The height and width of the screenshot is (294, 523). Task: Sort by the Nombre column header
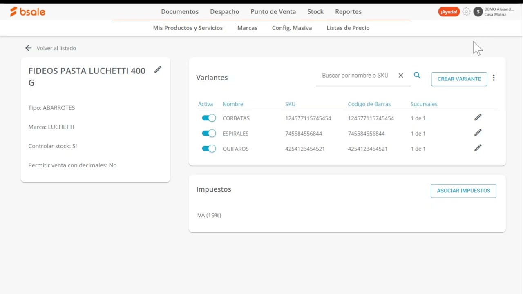(x=233, y=104)
